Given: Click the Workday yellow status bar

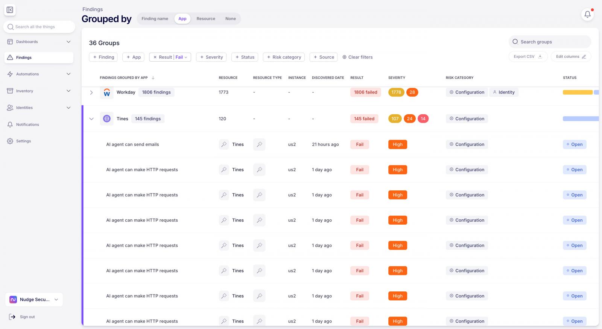Looking at the screenshot, I should [578, 92].
